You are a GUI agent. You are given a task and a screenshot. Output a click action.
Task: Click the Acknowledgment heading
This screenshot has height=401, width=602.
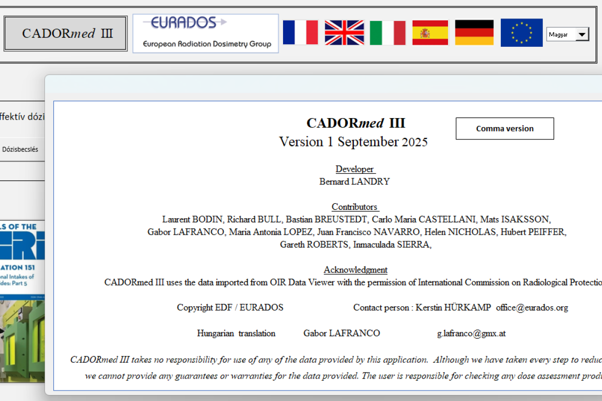pos(355,269)
